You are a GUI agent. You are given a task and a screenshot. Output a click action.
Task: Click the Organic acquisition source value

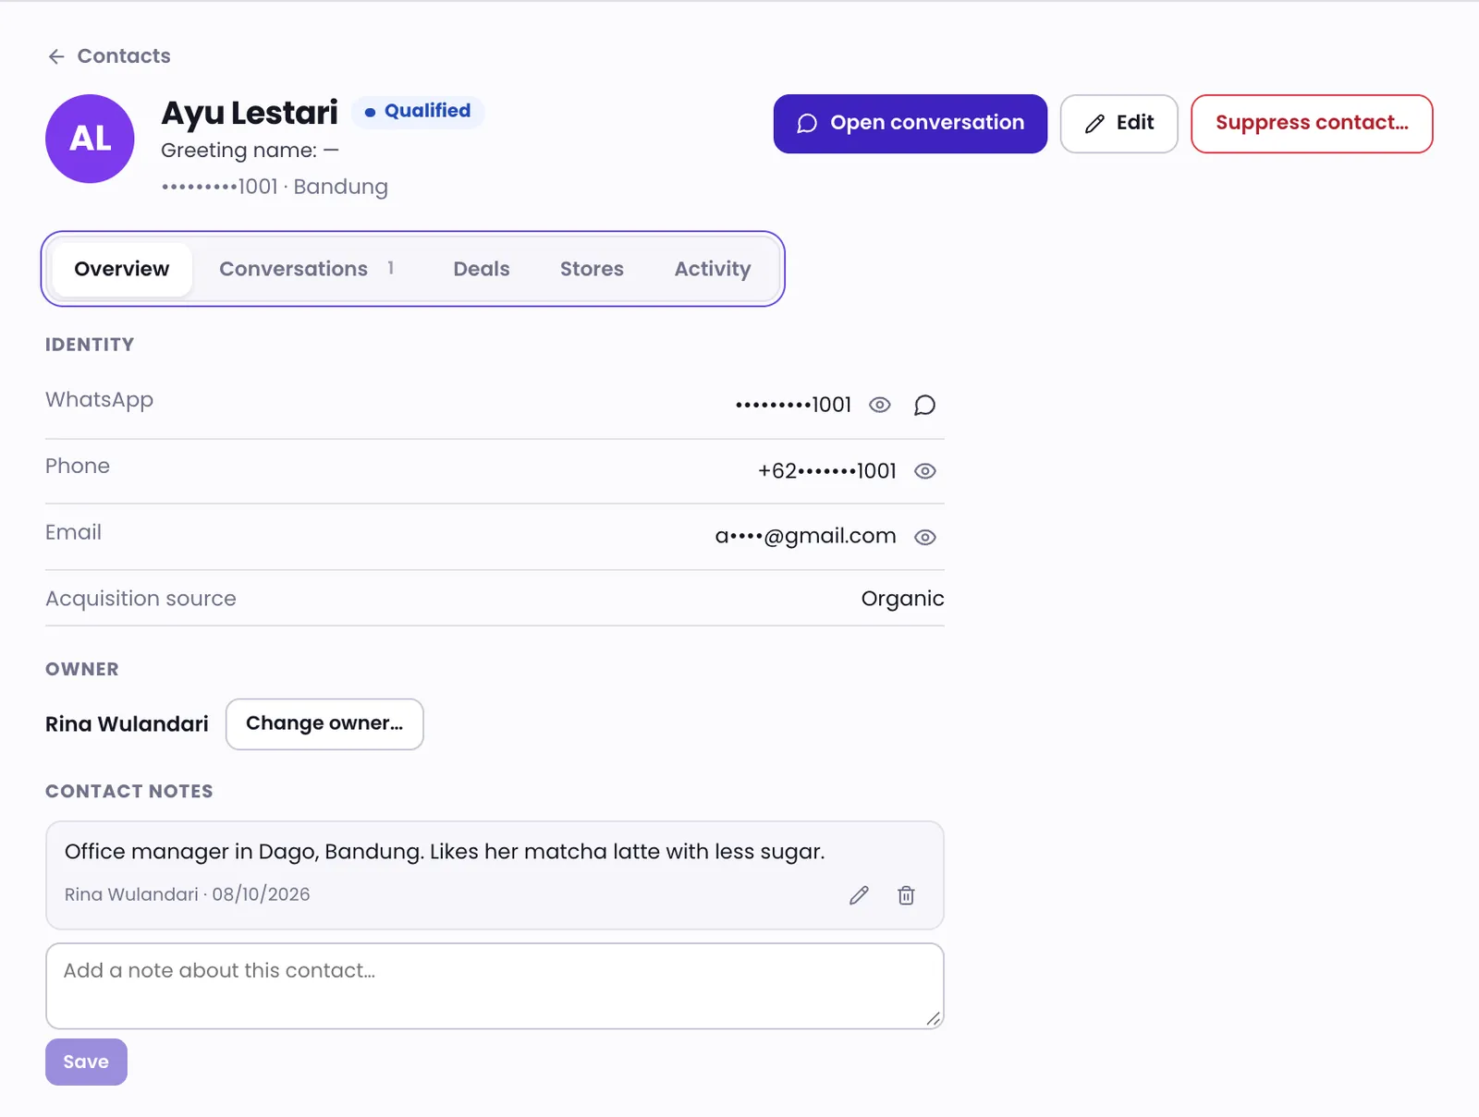tap(902, 599)
